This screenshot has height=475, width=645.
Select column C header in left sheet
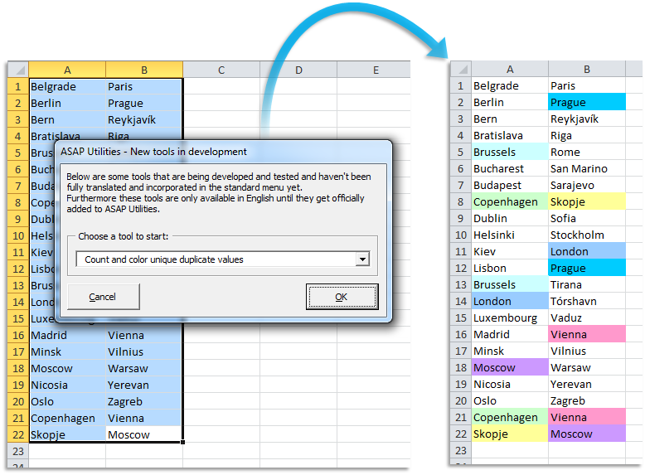[x=221, y=70]
